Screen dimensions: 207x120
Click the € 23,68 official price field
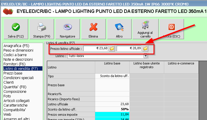point(96,48)
